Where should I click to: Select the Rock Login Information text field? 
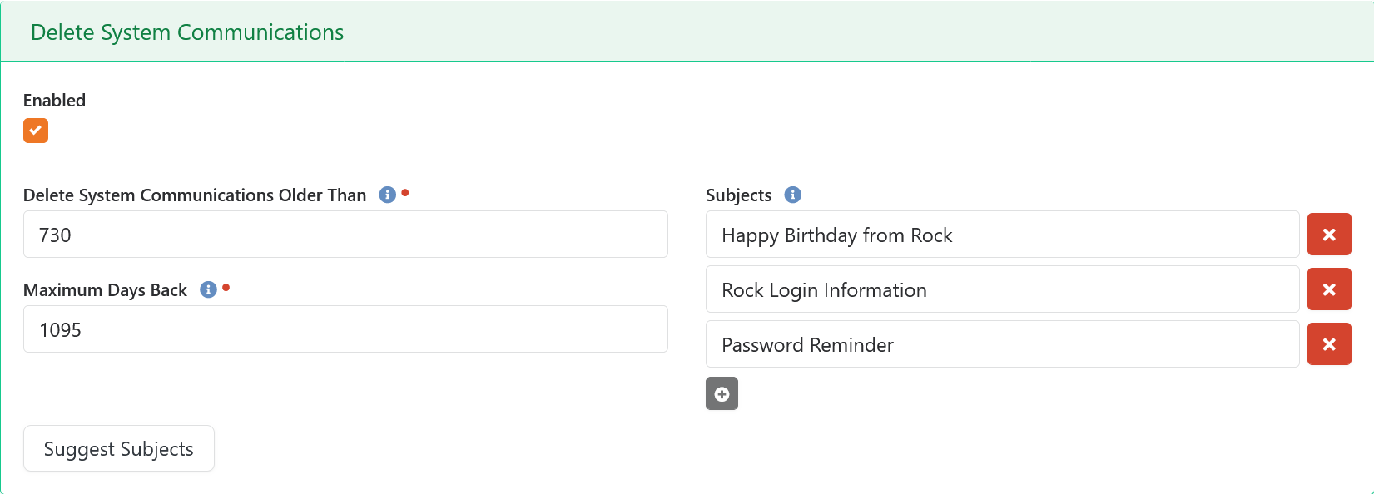(1002, 289)
